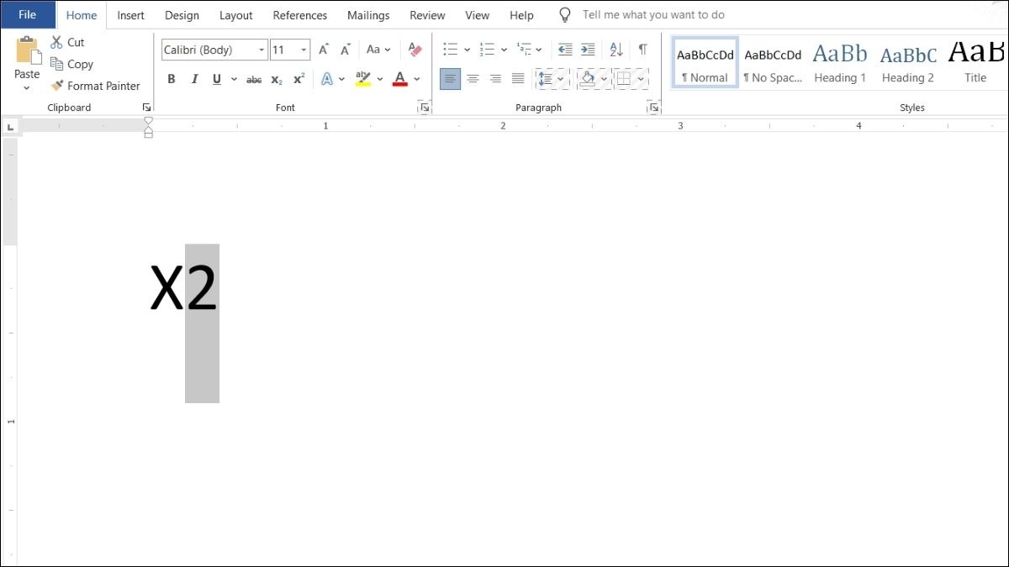Open line and paragraph spacing options
Viewport: 1009px width, 567px height.
[x=546, y=80]
